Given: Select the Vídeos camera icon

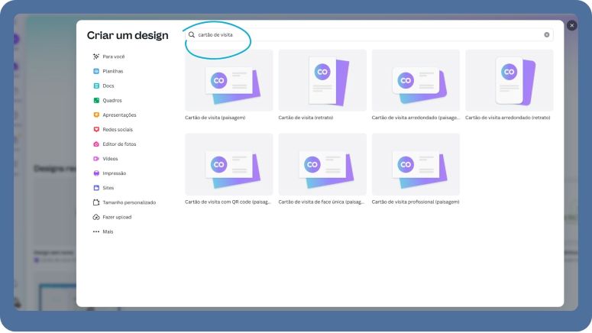Looking at the screenshot, I should (x=96, y=158).
